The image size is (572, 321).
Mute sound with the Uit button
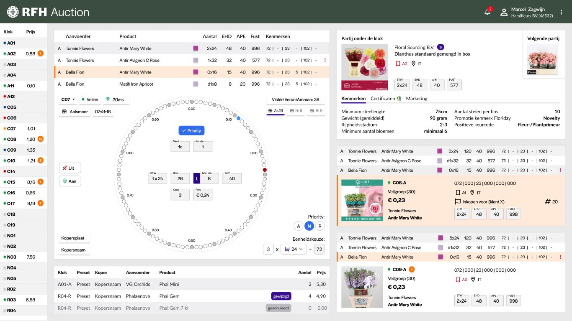pyautogui.click(x=70, y=168)
